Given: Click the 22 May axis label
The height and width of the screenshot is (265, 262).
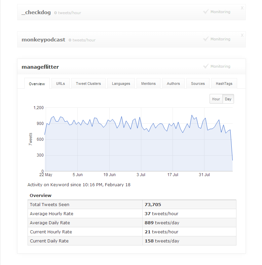Looking at the screenshot, I should tap(46, 175).
